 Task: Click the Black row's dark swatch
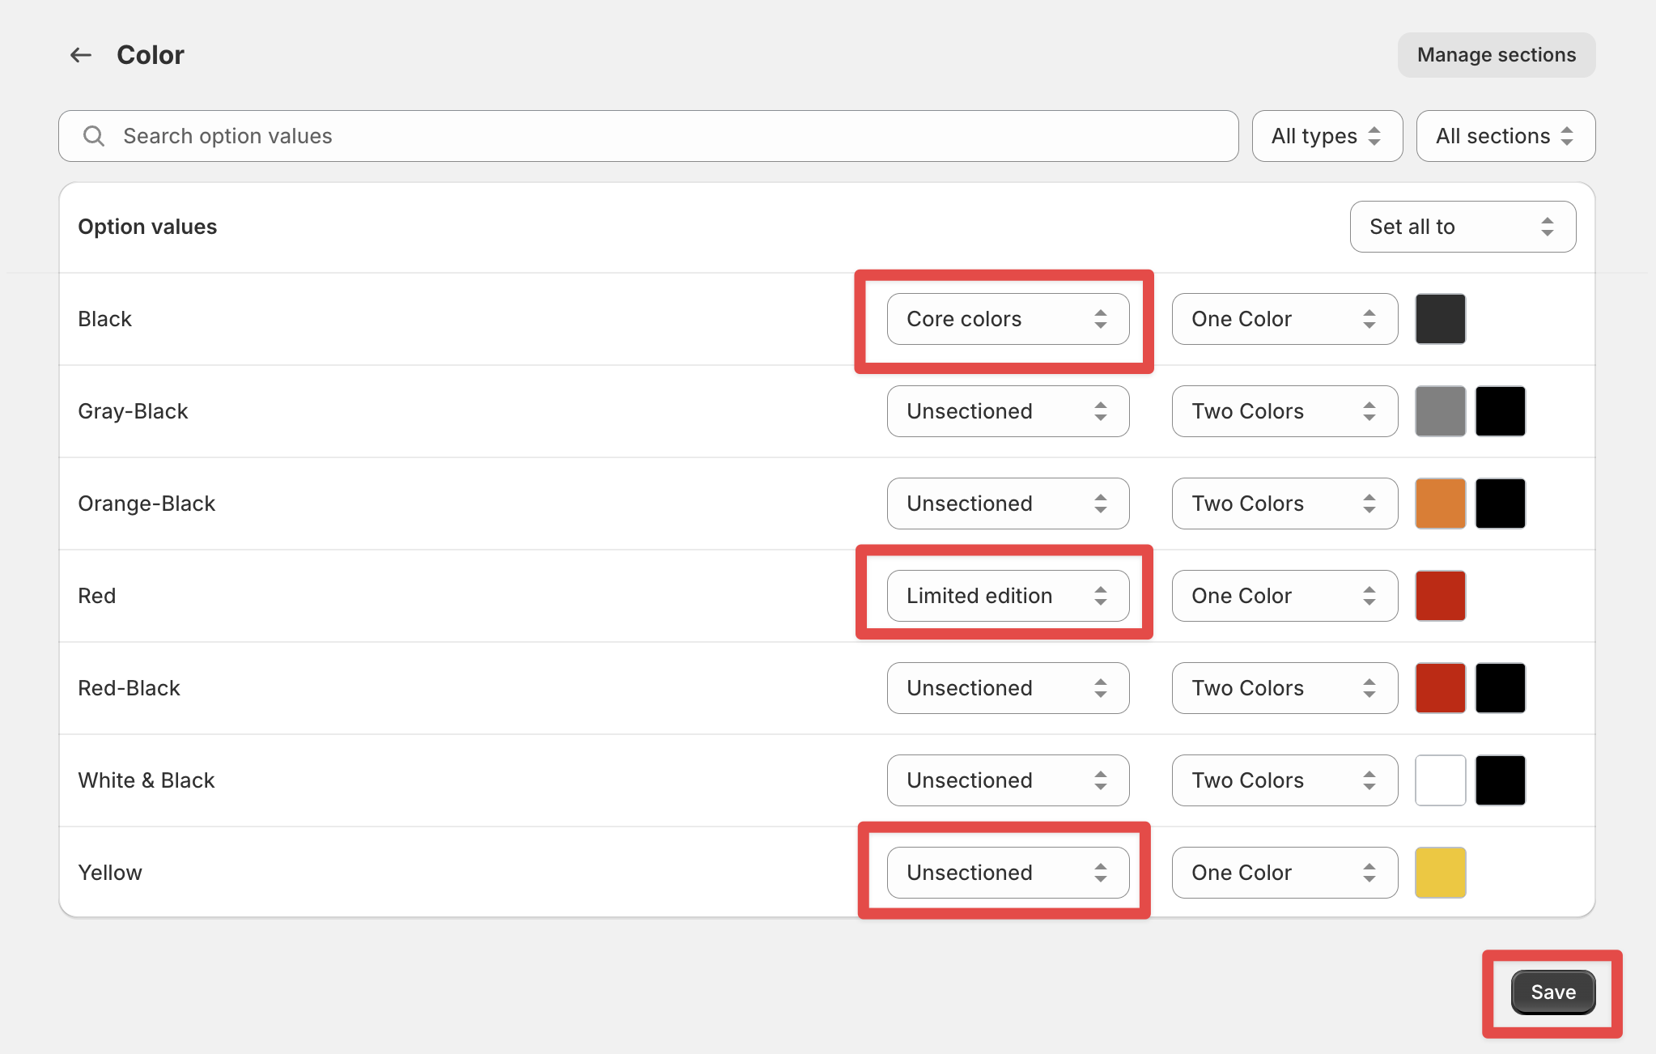click(x=1440, y=319)
